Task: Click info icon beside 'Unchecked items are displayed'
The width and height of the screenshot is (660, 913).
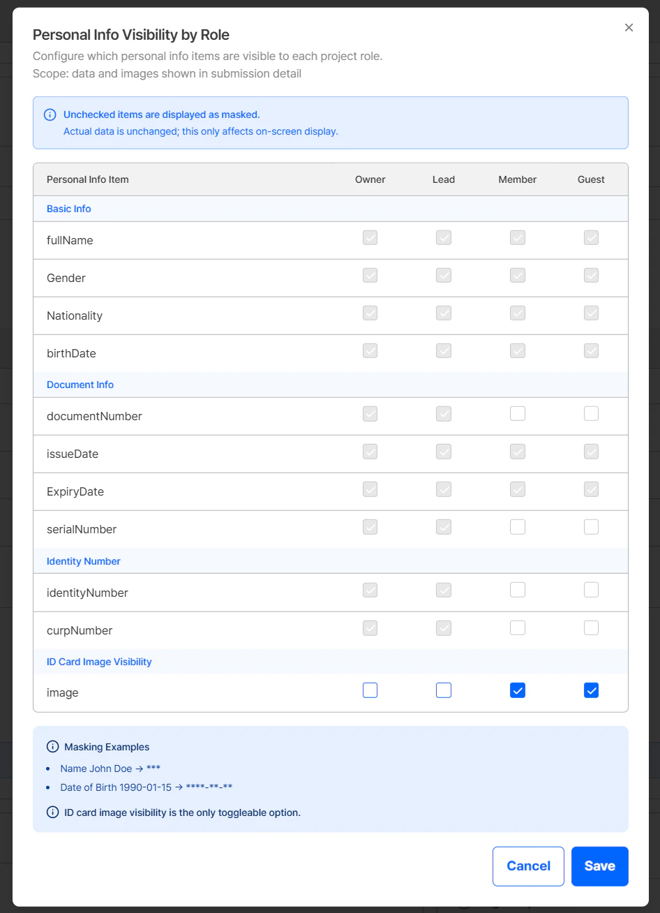Action: tap(50, 114)
